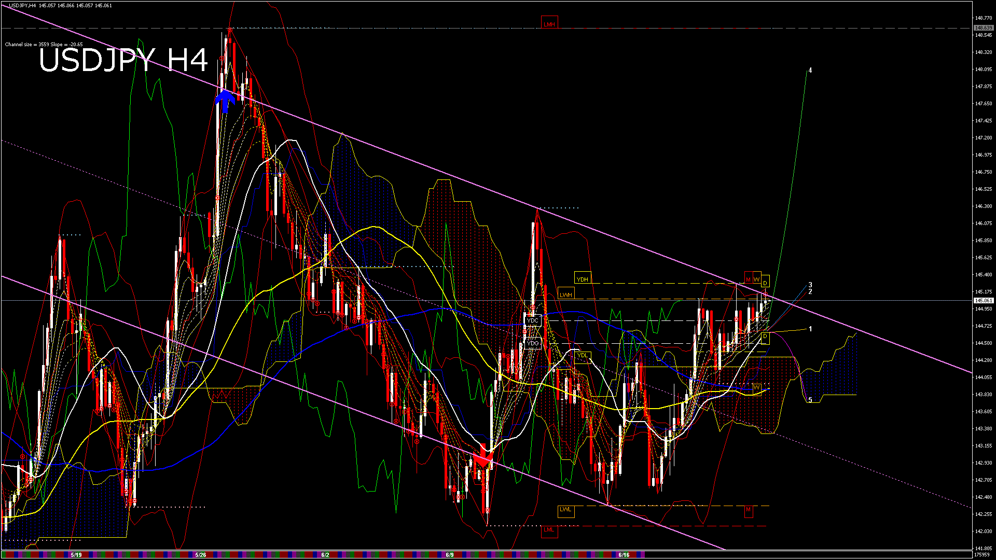The image size is (996, 560).
Task: Select the red LML level label
Action: pyautogui.click(x=549, y=529)
